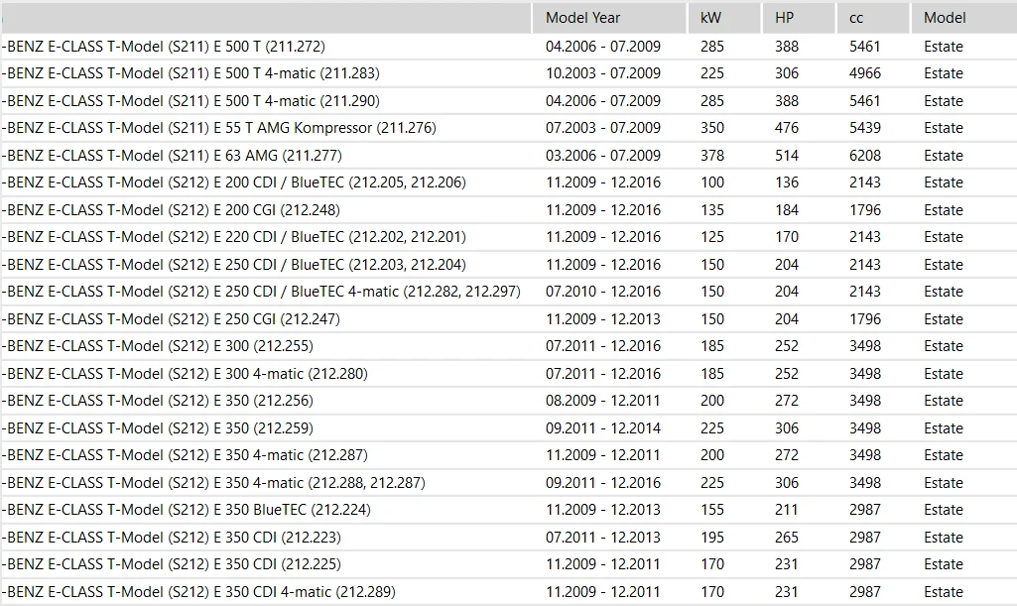Click the HP value 170
This screenshot has height=606, width=1017.
pyautogui.click(x=787, y=237)
